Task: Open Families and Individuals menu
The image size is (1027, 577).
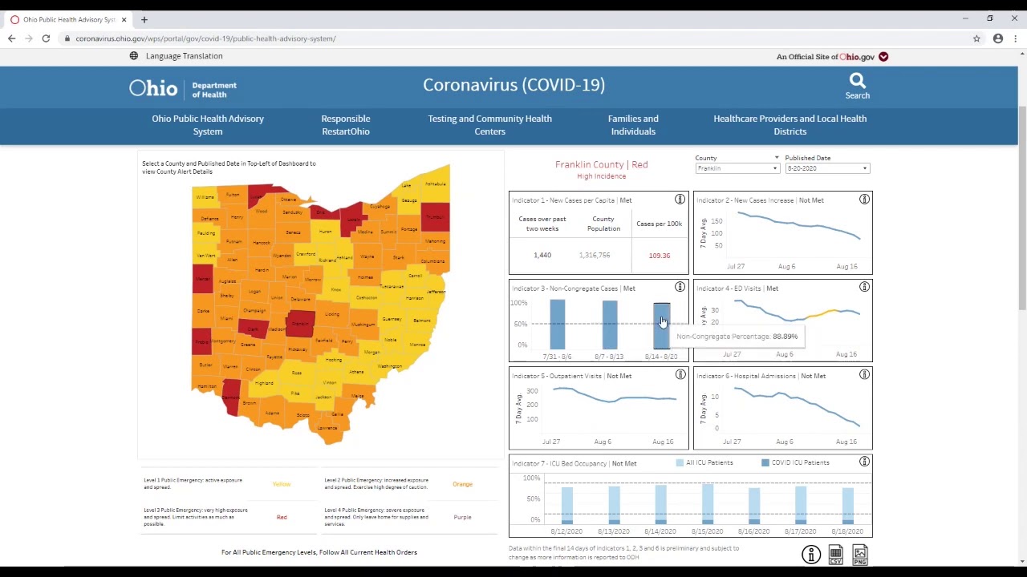Action: 633,125
